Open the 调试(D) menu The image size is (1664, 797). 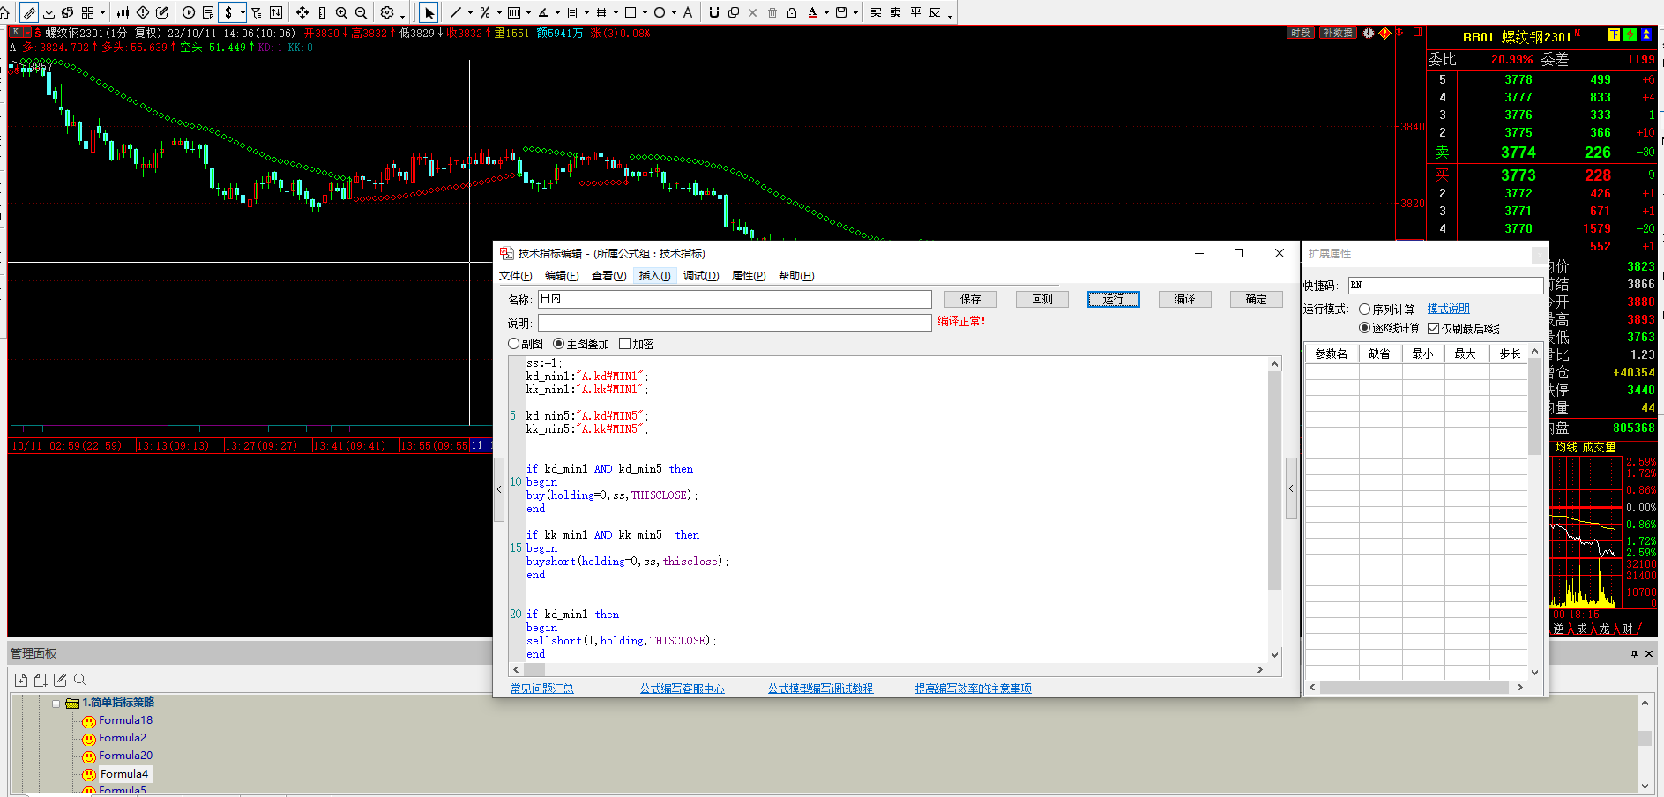tap(701, 276)
